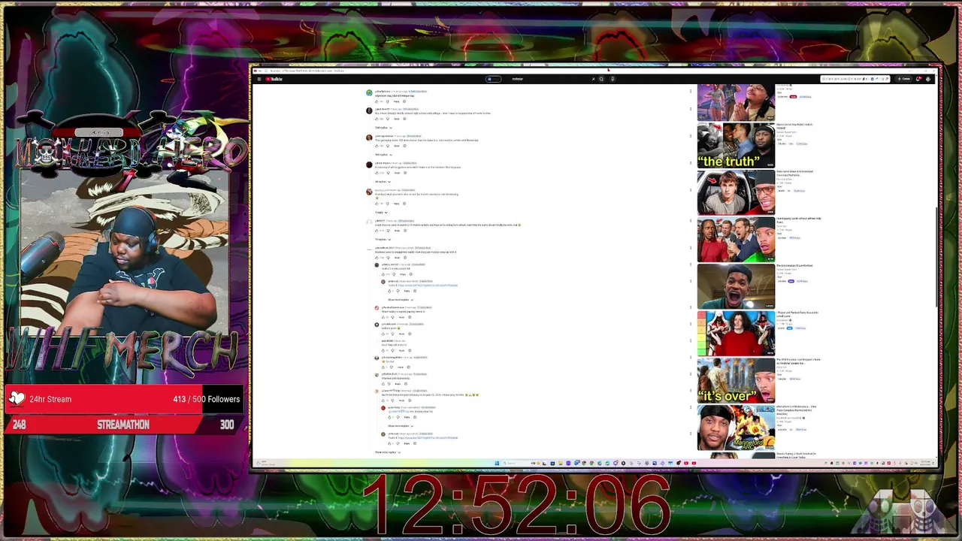
Task: Expand replies under the 'middle school, high school' comment
Action: [383, 128]
